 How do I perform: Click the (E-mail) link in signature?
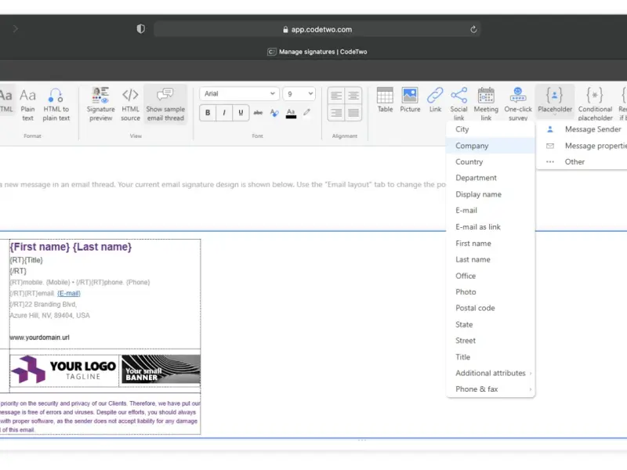click(x=69, y=293)
